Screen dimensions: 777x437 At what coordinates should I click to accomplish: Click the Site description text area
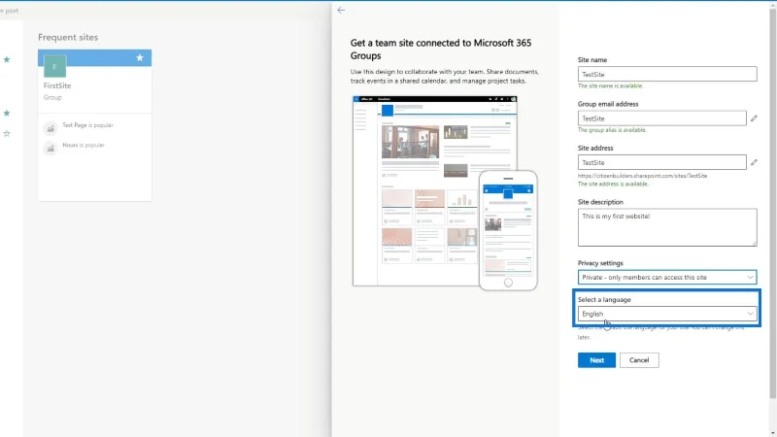(x=667, y=227)
